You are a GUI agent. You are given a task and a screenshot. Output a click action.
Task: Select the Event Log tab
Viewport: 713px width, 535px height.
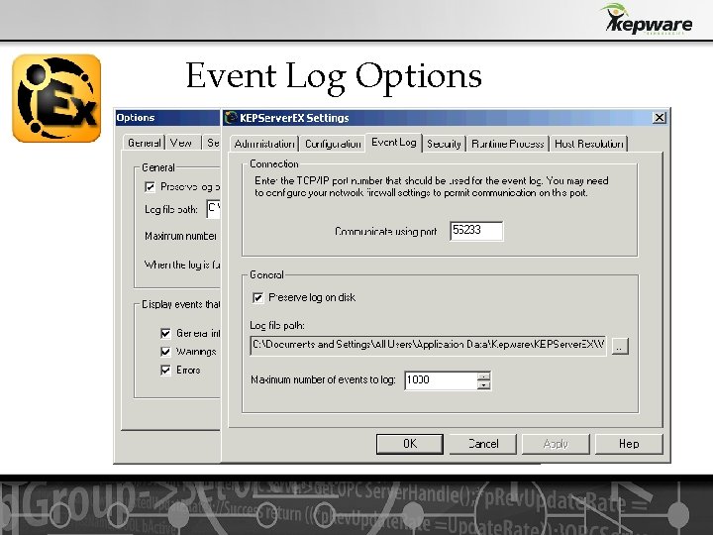click(x=394, y=143)
